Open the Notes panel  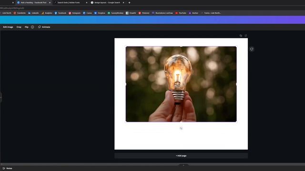[x=8, y=168]
